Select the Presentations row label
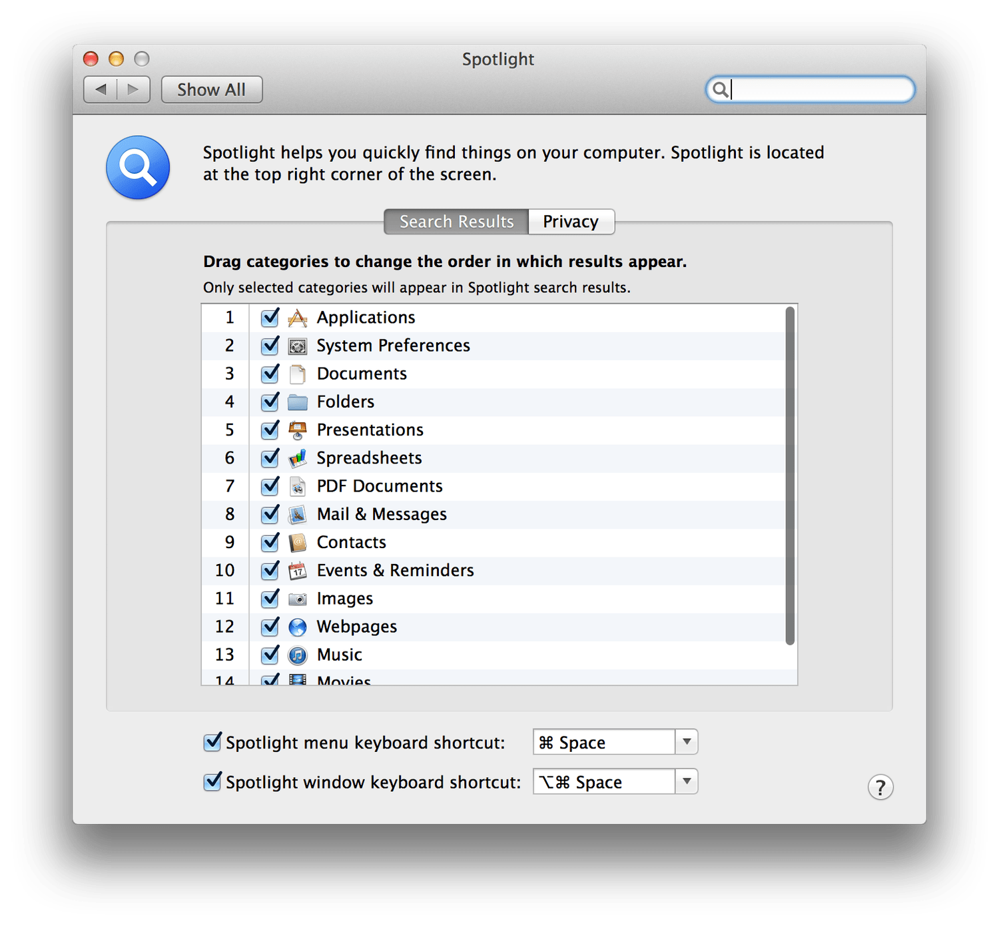This screenshot has height=925, width=999. [x=370, y=430]
